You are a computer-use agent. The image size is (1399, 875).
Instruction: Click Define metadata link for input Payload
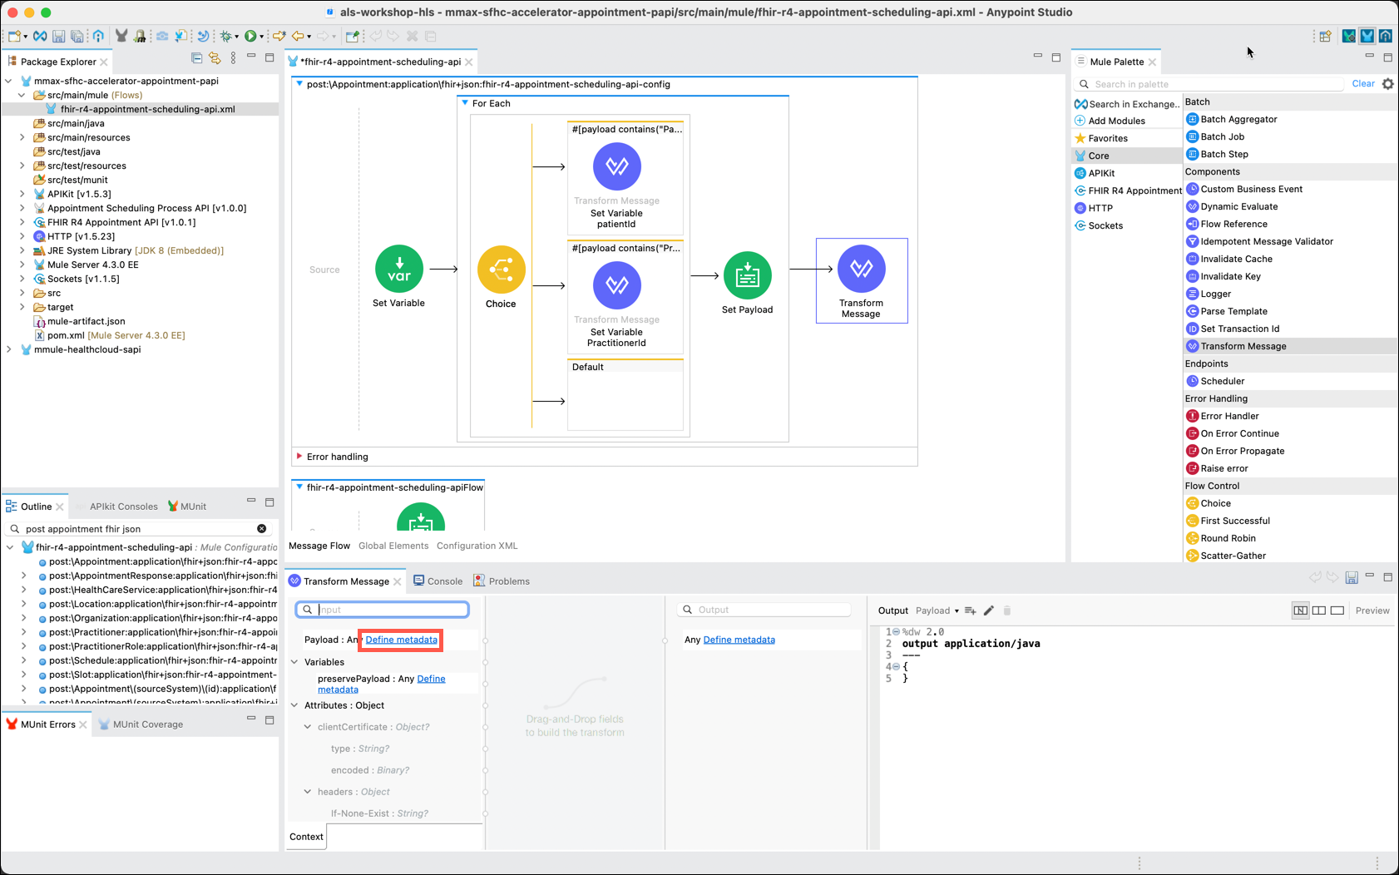[x=401, y=640]
